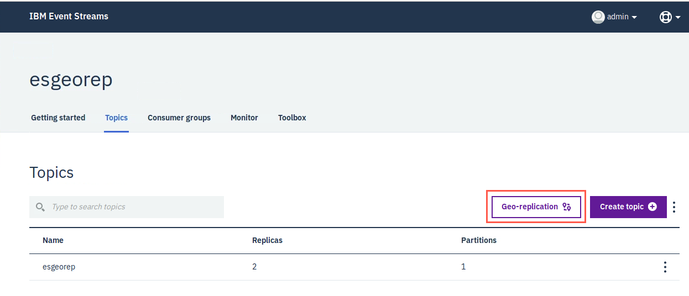Open the esgeorep topic in the table
The image size is (689, 296).
59,267
